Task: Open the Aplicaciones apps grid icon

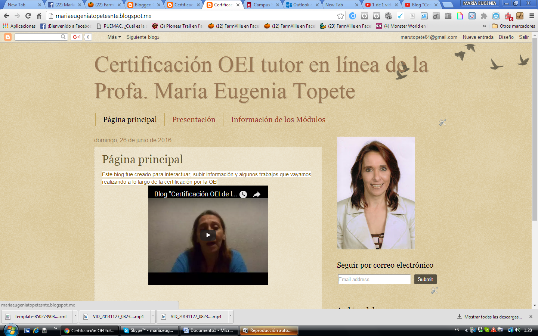Action: coord(5,26)
